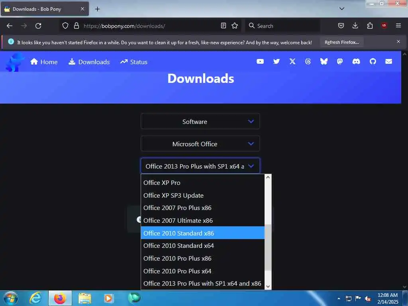This screenshot has width=408, height=306.
Task: Open the Mastodon social icon
Action: point(340,61)
